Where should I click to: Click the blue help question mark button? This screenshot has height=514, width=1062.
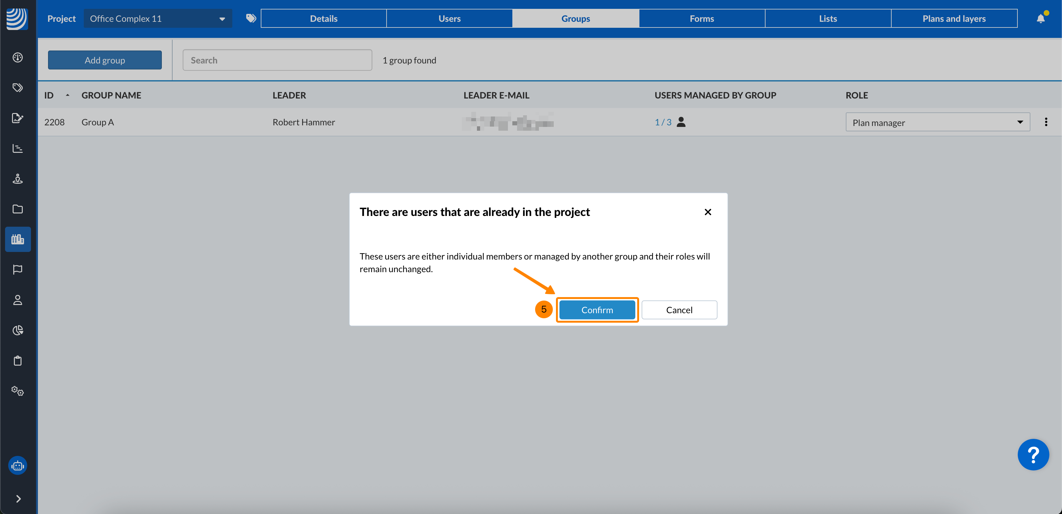click(1033, 455)
